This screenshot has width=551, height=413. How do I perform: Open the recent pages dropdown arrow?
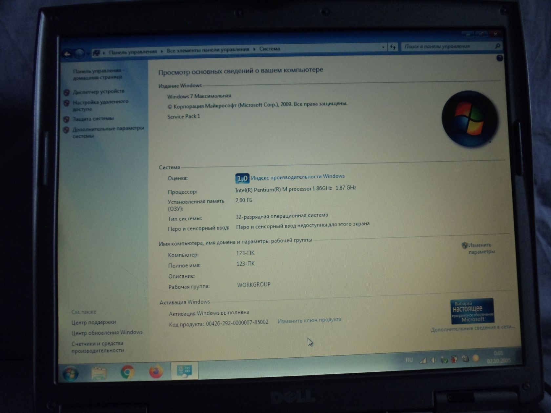(x=88, y=53)
